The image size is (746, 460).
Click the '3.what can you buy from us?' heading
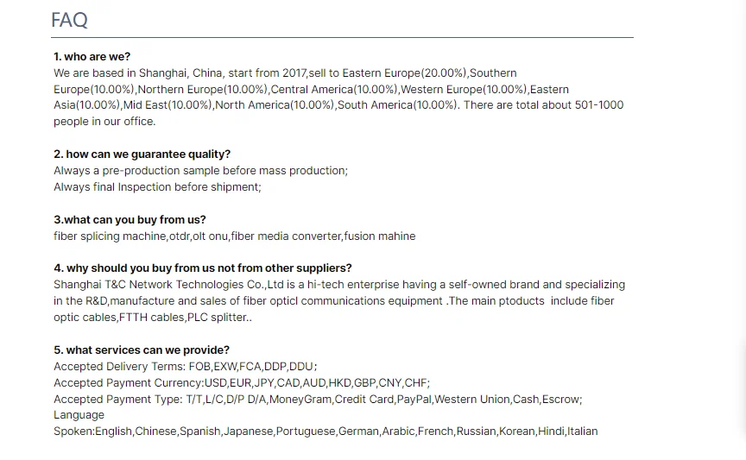[x=130, y=220]
